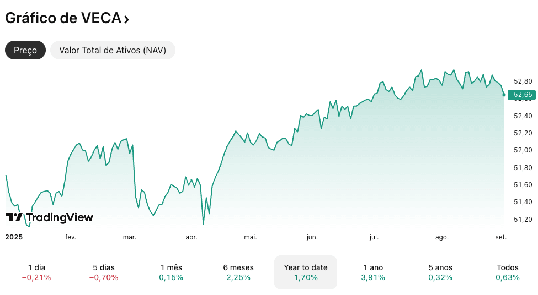Select the 1 dia time range
538x295 pixels.
pos(36,272)
